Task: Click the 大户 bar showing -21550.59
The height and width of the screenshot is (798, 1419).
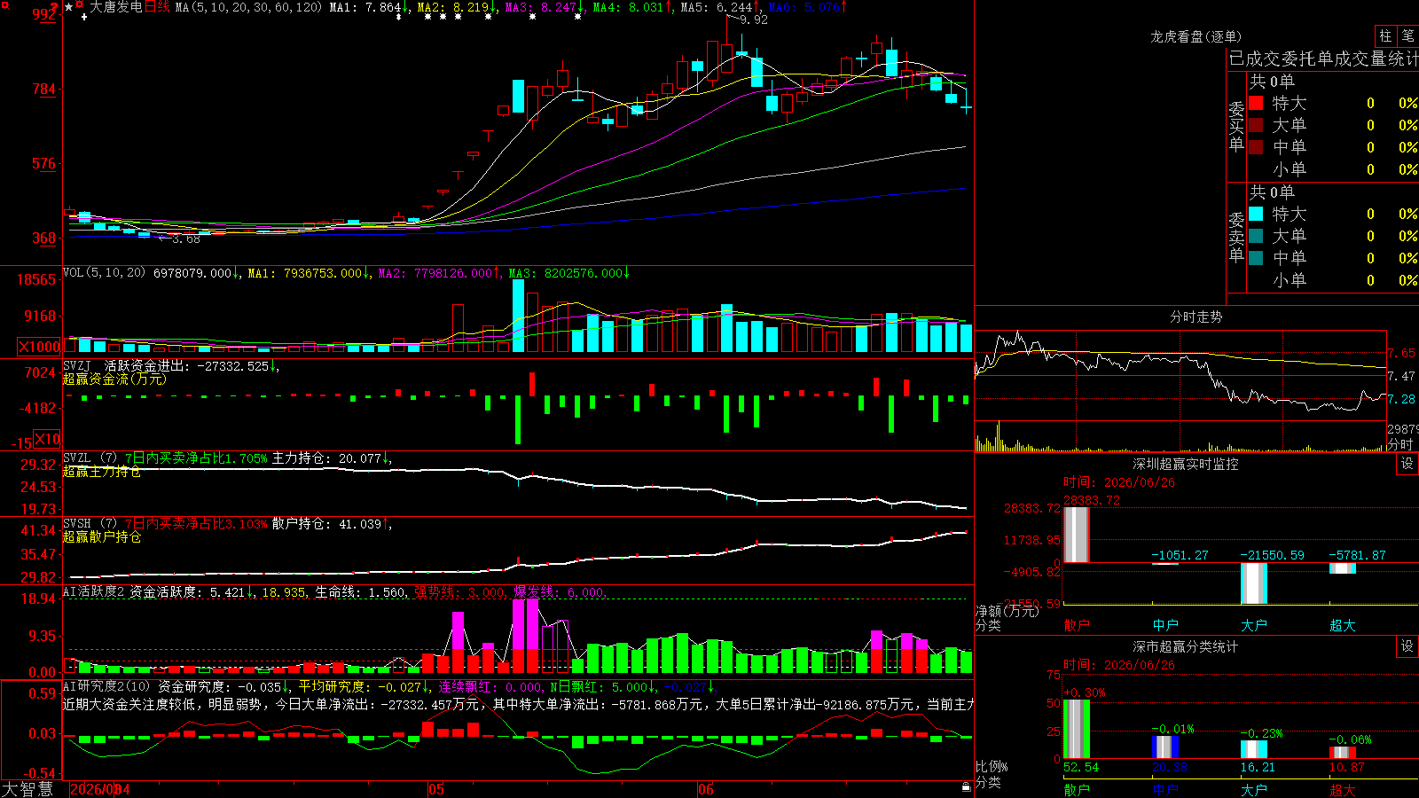Action: click(1253, 583)
